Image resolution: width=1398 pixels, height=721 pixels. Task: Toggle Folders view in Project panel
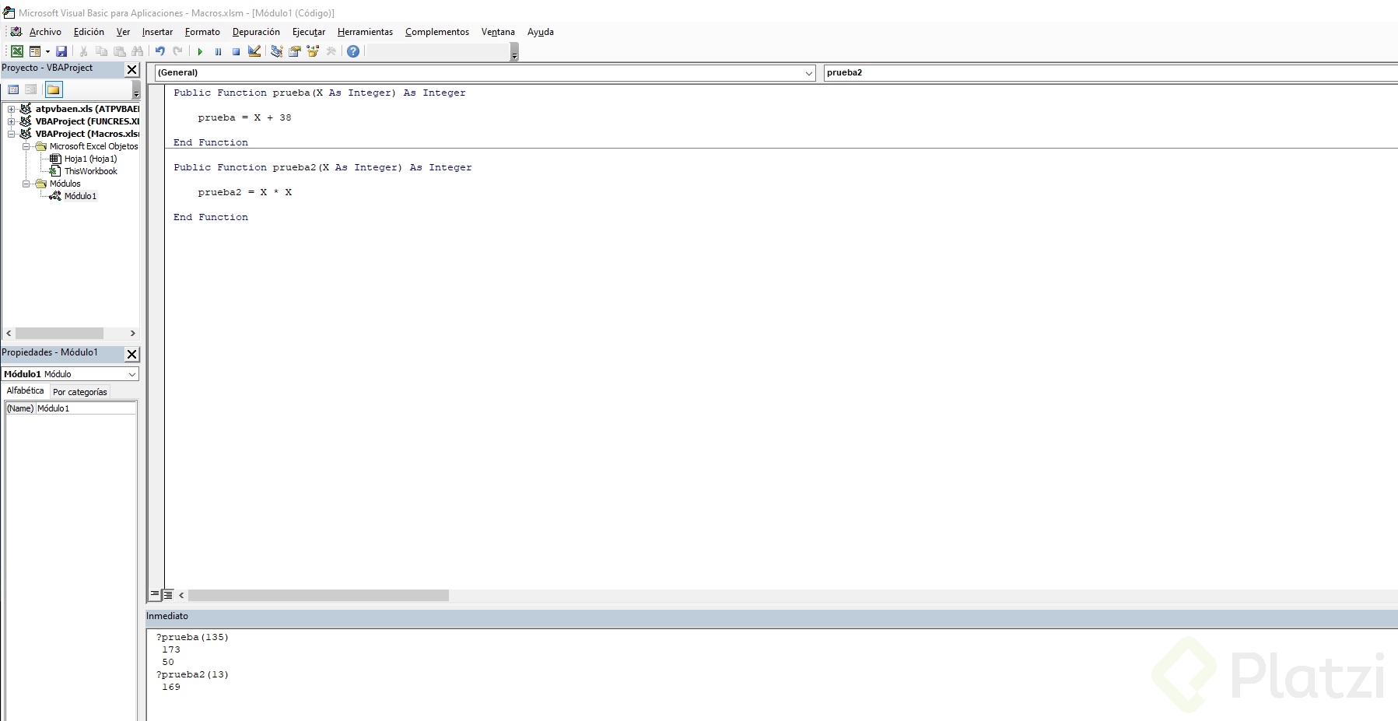pos(54,89)
